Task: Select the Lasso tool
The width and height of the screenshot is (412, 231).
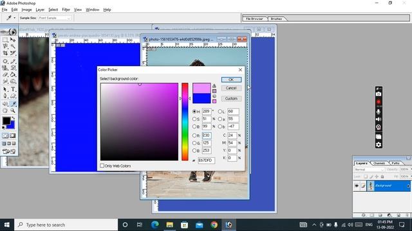Action: [5, 46]
